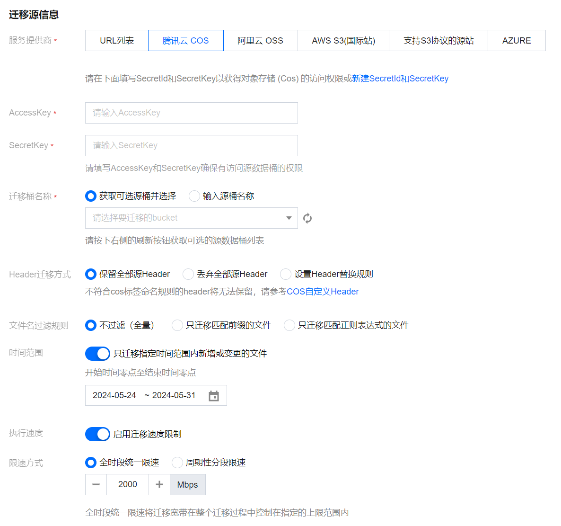This screenshot has height=526, width=561.
Task: Focus the SecretKey input field
Action: 191,146
